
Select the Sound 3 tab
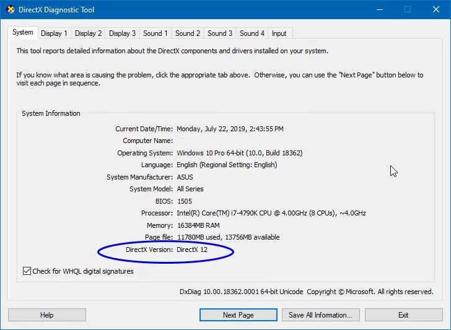(x=220, y=33)
